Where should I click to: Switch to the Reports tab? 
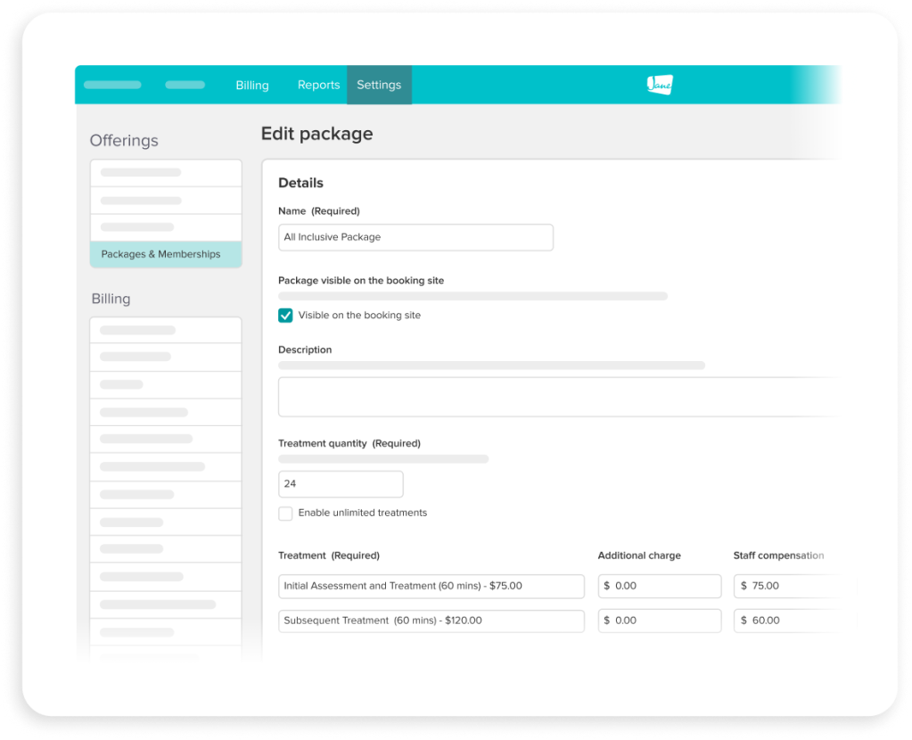click(x=318, y=86)
